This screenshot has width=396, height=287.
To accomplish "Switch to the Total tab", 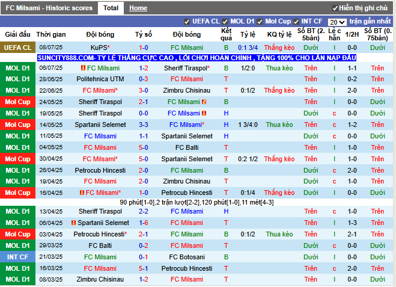I will [111, 8].
